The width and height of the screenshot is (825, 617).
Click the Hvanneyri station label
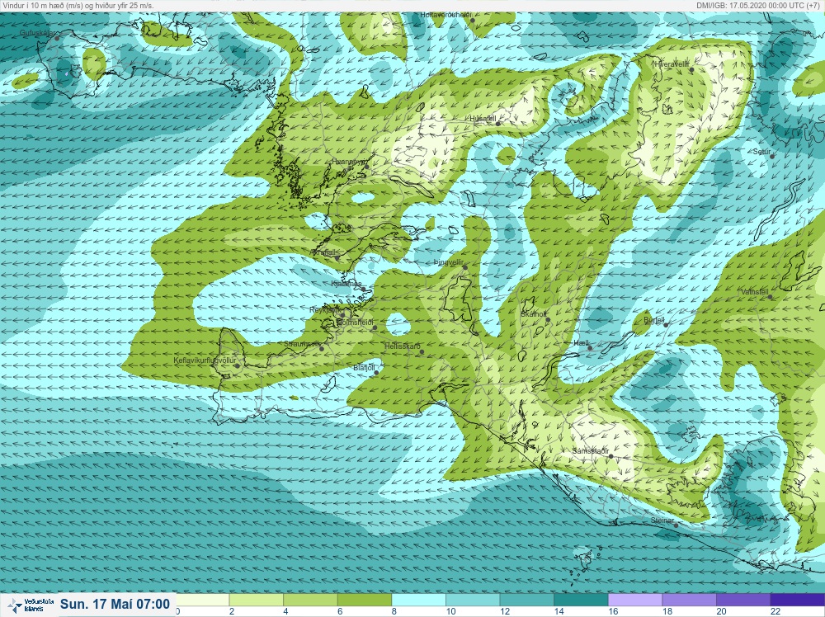click(x=348, y=162)
